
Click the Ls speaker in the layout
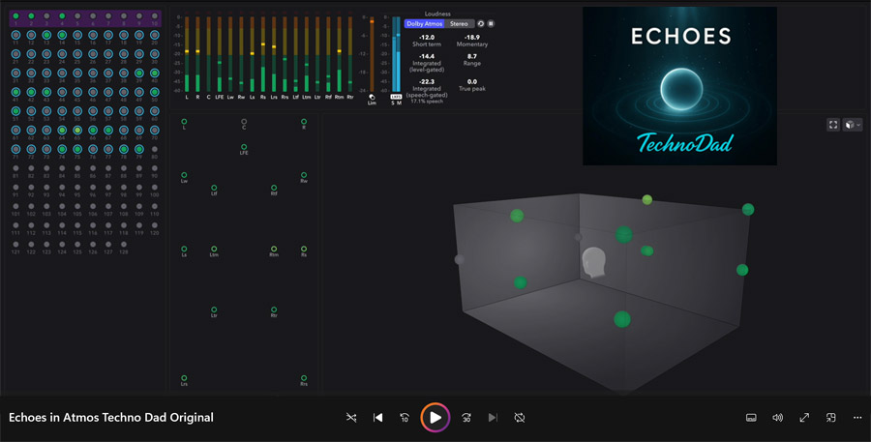click(x=184, y=249)
